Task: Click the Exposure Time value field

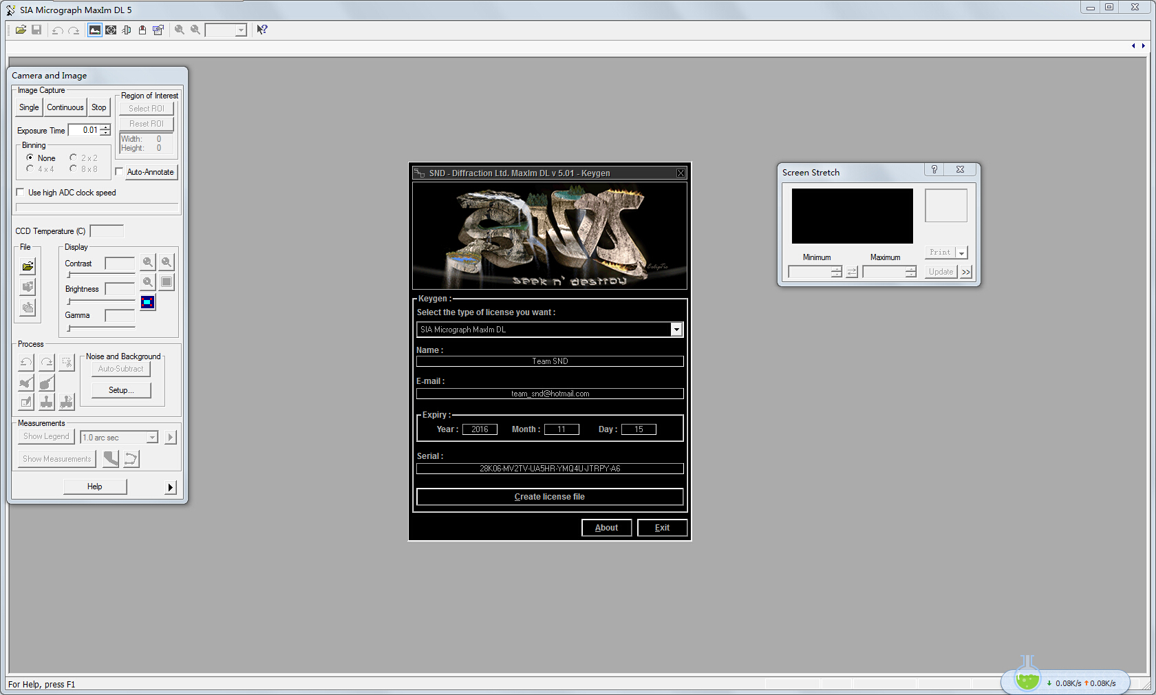Action: (84, 130)
